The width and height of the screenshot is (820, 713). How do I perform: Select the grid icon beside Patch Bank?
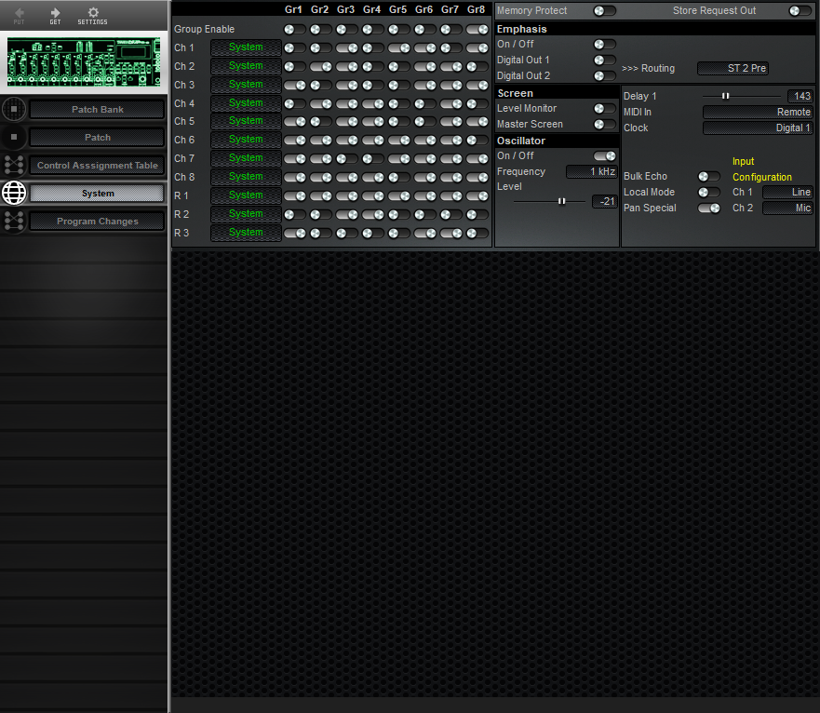tap(13, 109)
